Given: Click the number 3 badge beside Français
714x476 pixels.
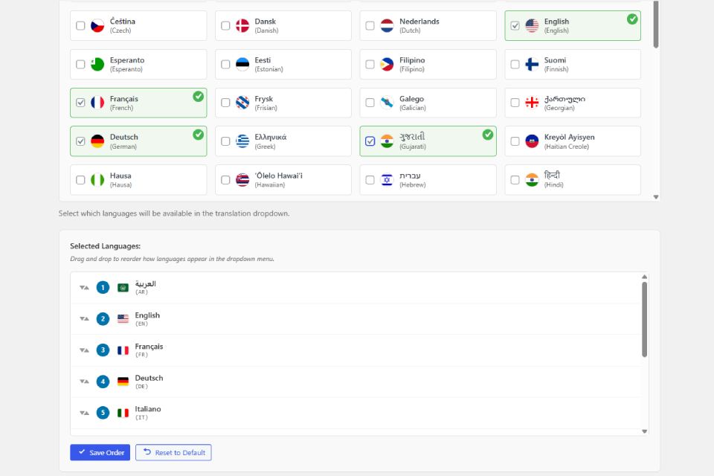Looking at the screenshot, I should (103, 350).
